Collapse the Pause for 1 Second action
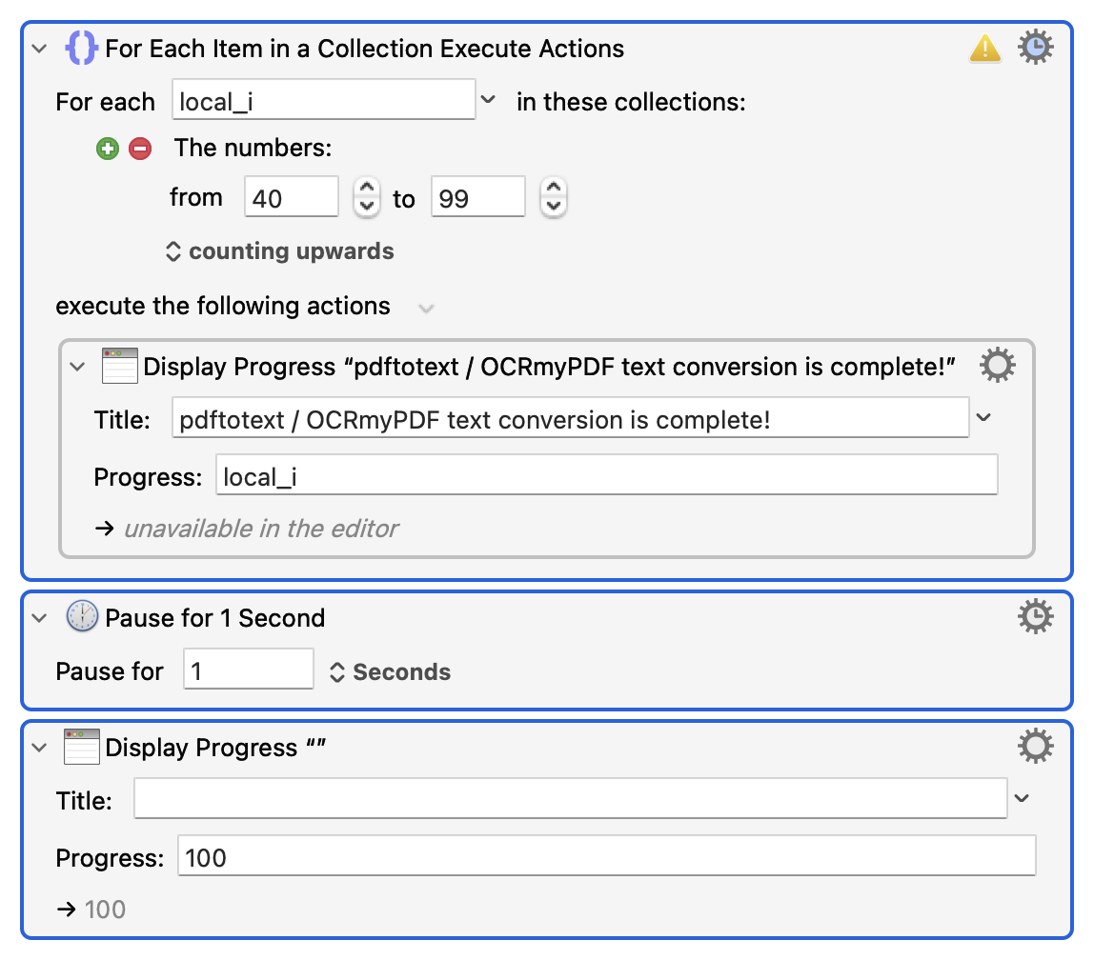The image size is (1094, 960). click(x=39, y=618)
